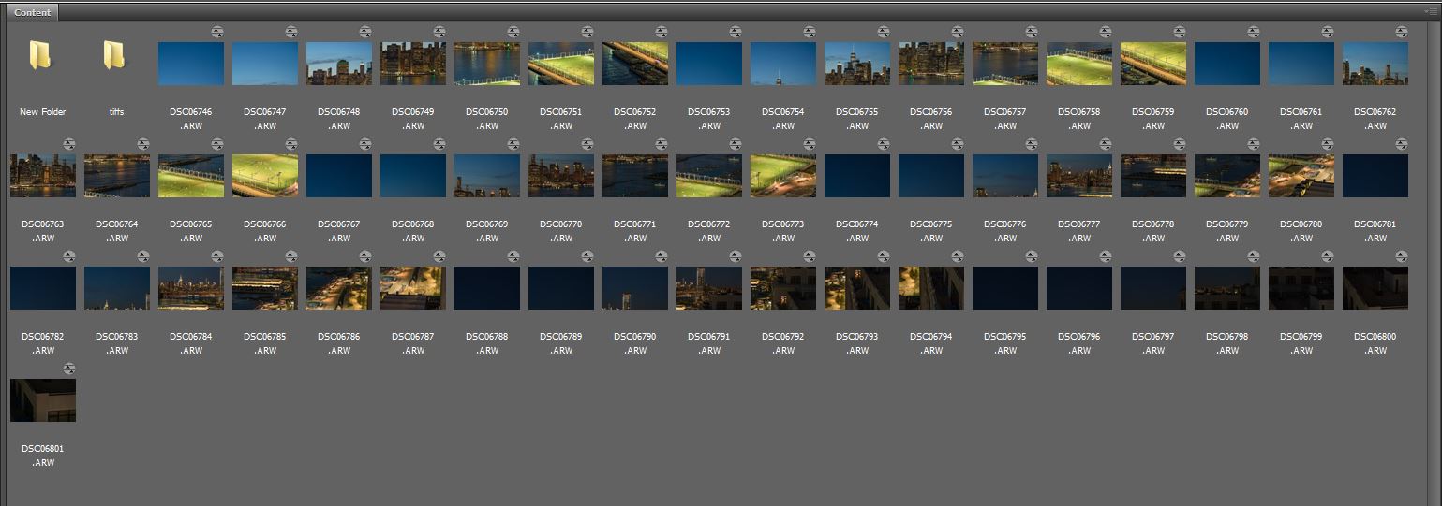Click the raw settings badge above DSC06750
Screen dimensions: 1442x506
(x=513, y=32)
